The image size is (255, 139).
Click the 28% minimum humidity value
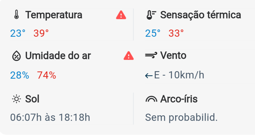(x=20, y=75)
